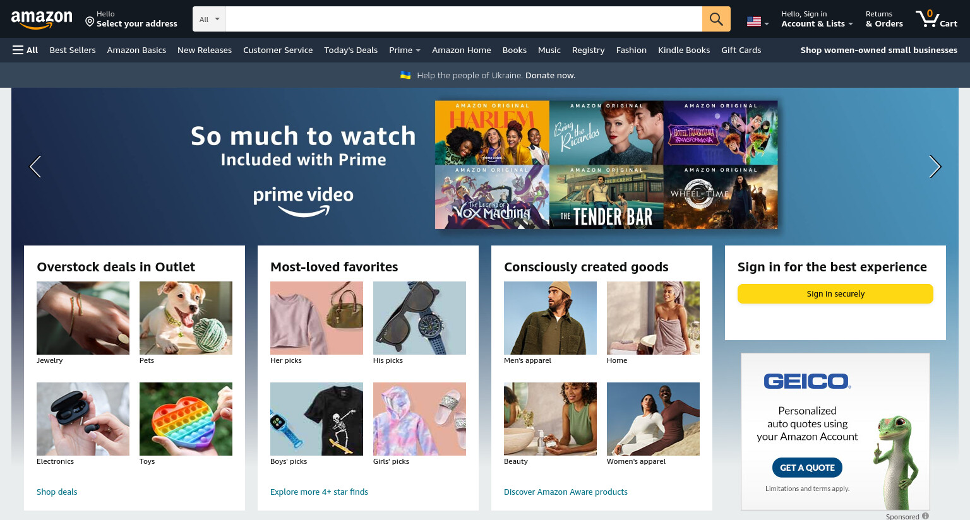
Task: Click the Amazon logo
Action: coord(42,20)
